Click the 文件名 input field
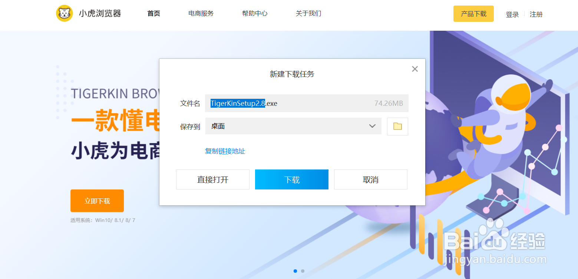 pos(307,103)
